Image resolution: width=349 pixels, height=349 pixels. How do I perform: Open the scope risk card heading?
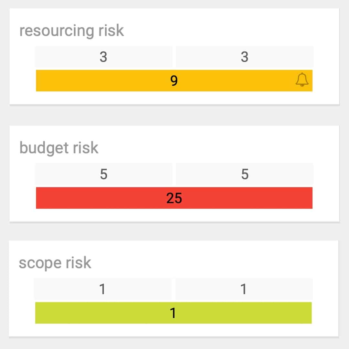click(x=56, y=262)
